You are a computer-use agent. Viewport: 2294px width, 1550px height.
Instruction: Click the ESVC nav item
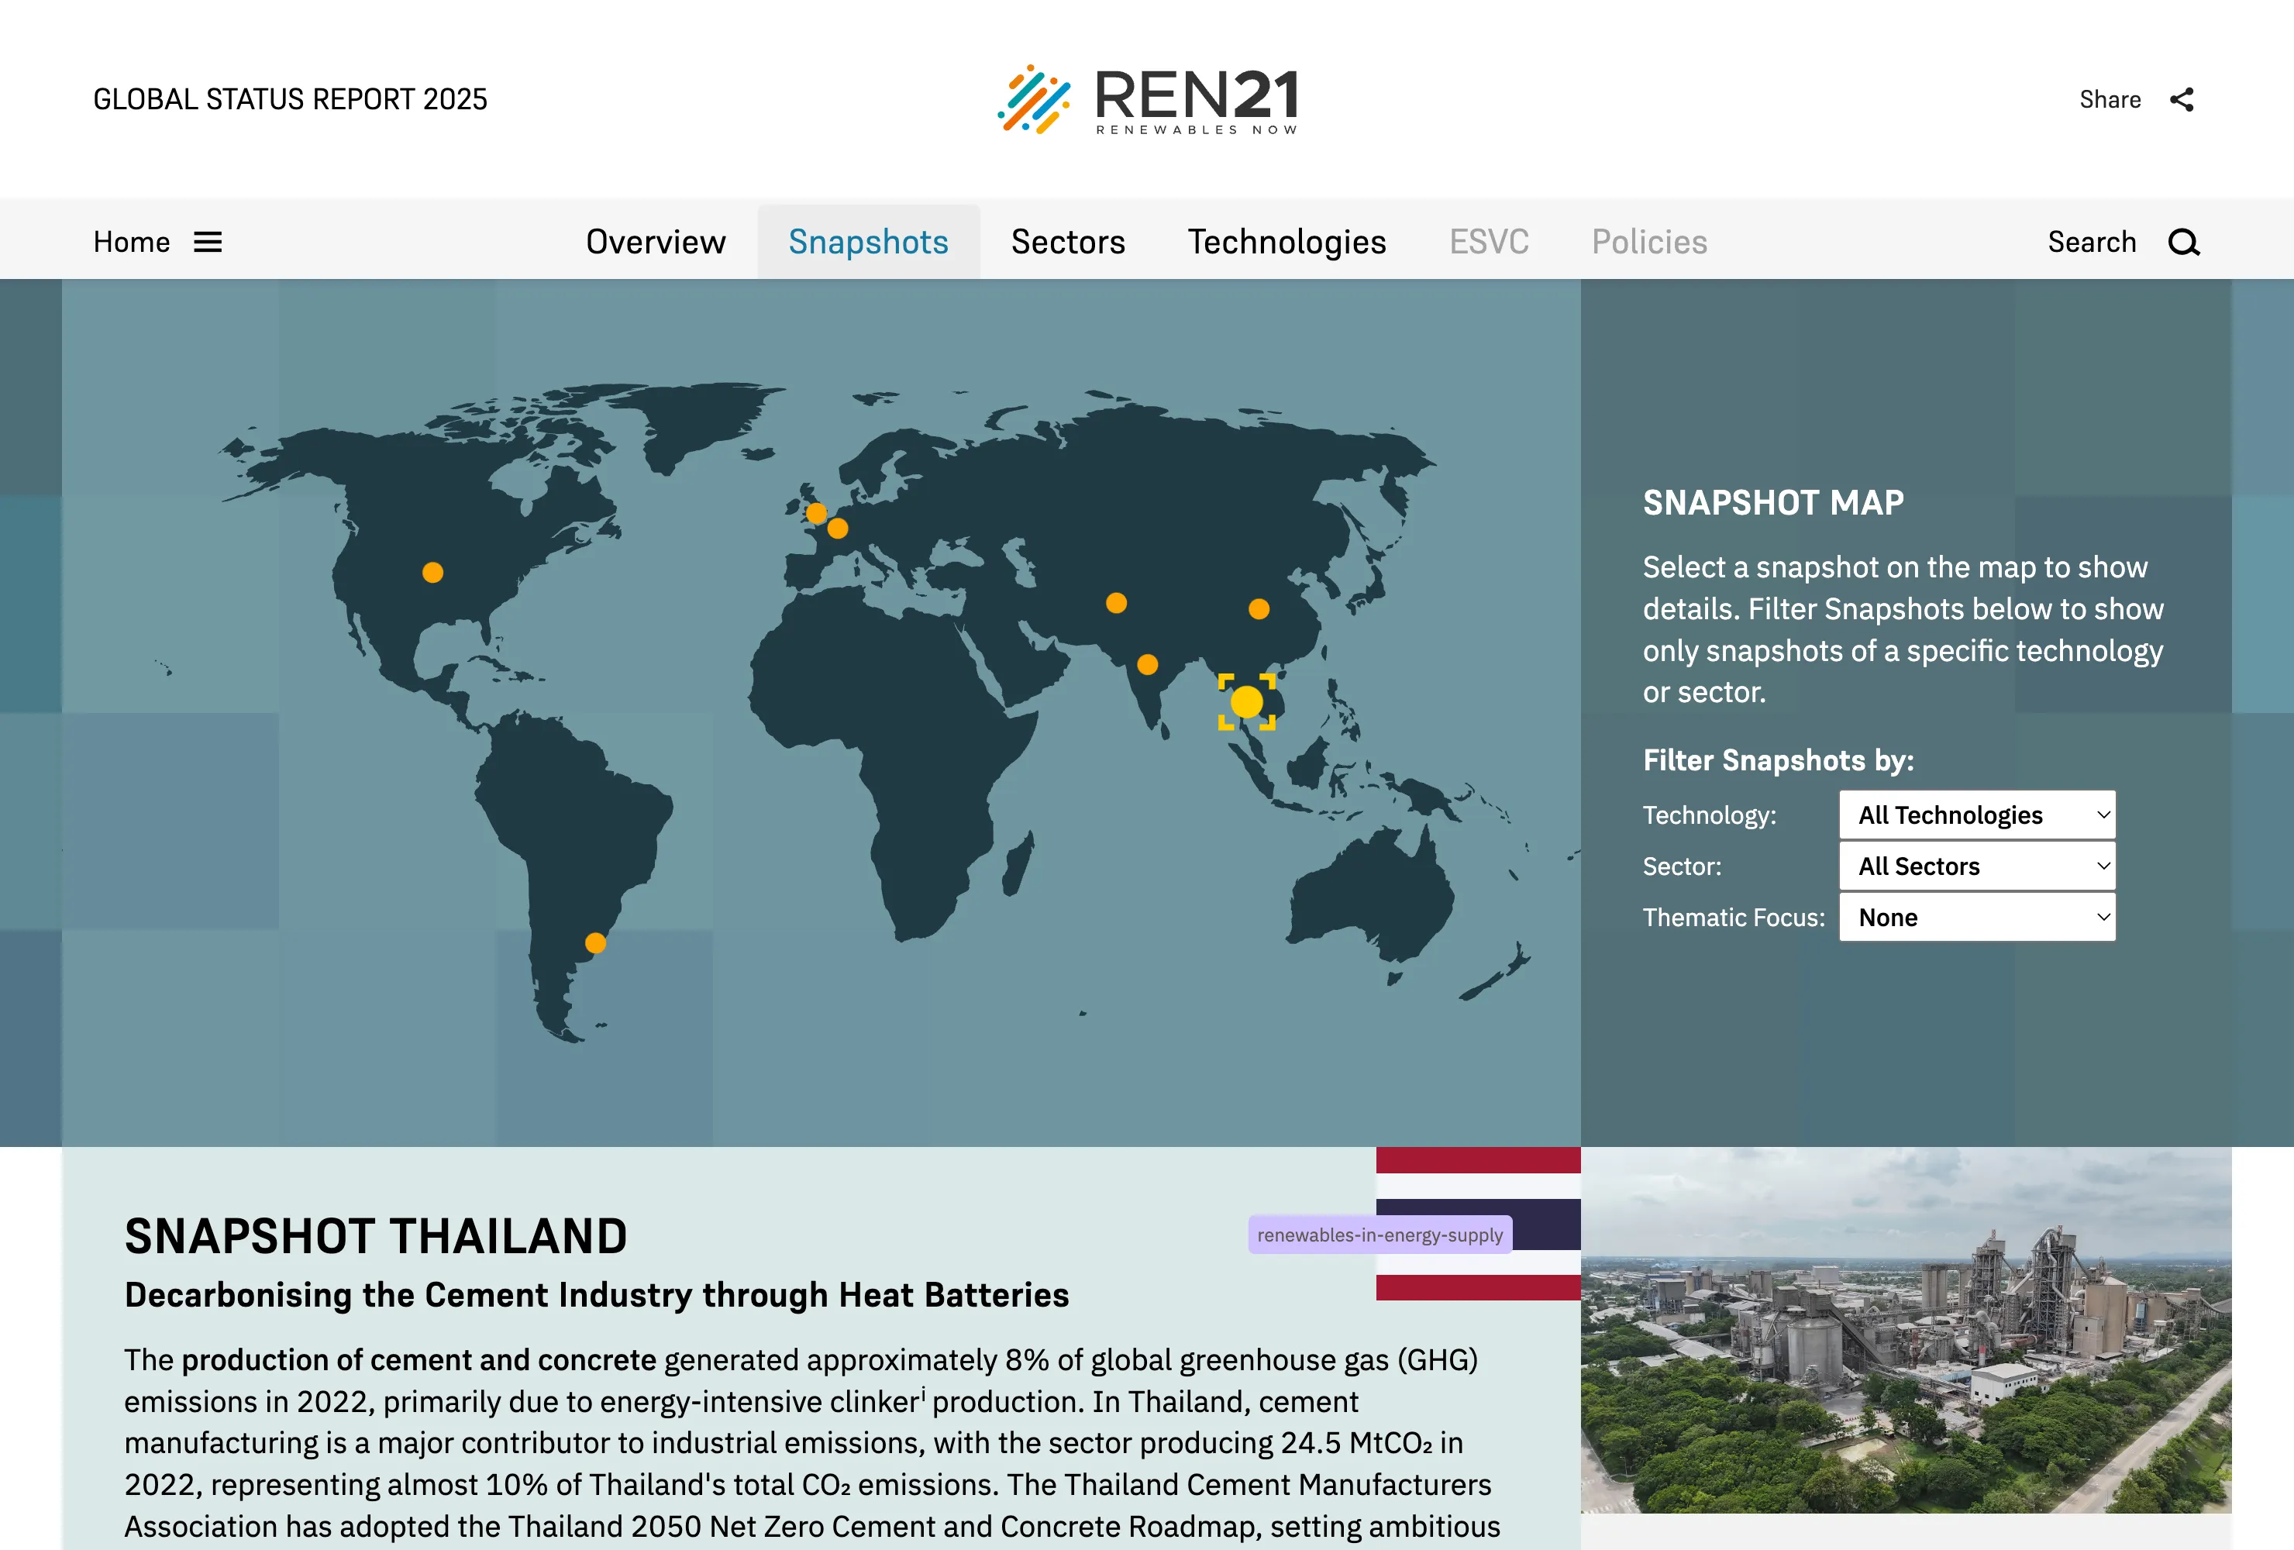[x=1489, y=242]
